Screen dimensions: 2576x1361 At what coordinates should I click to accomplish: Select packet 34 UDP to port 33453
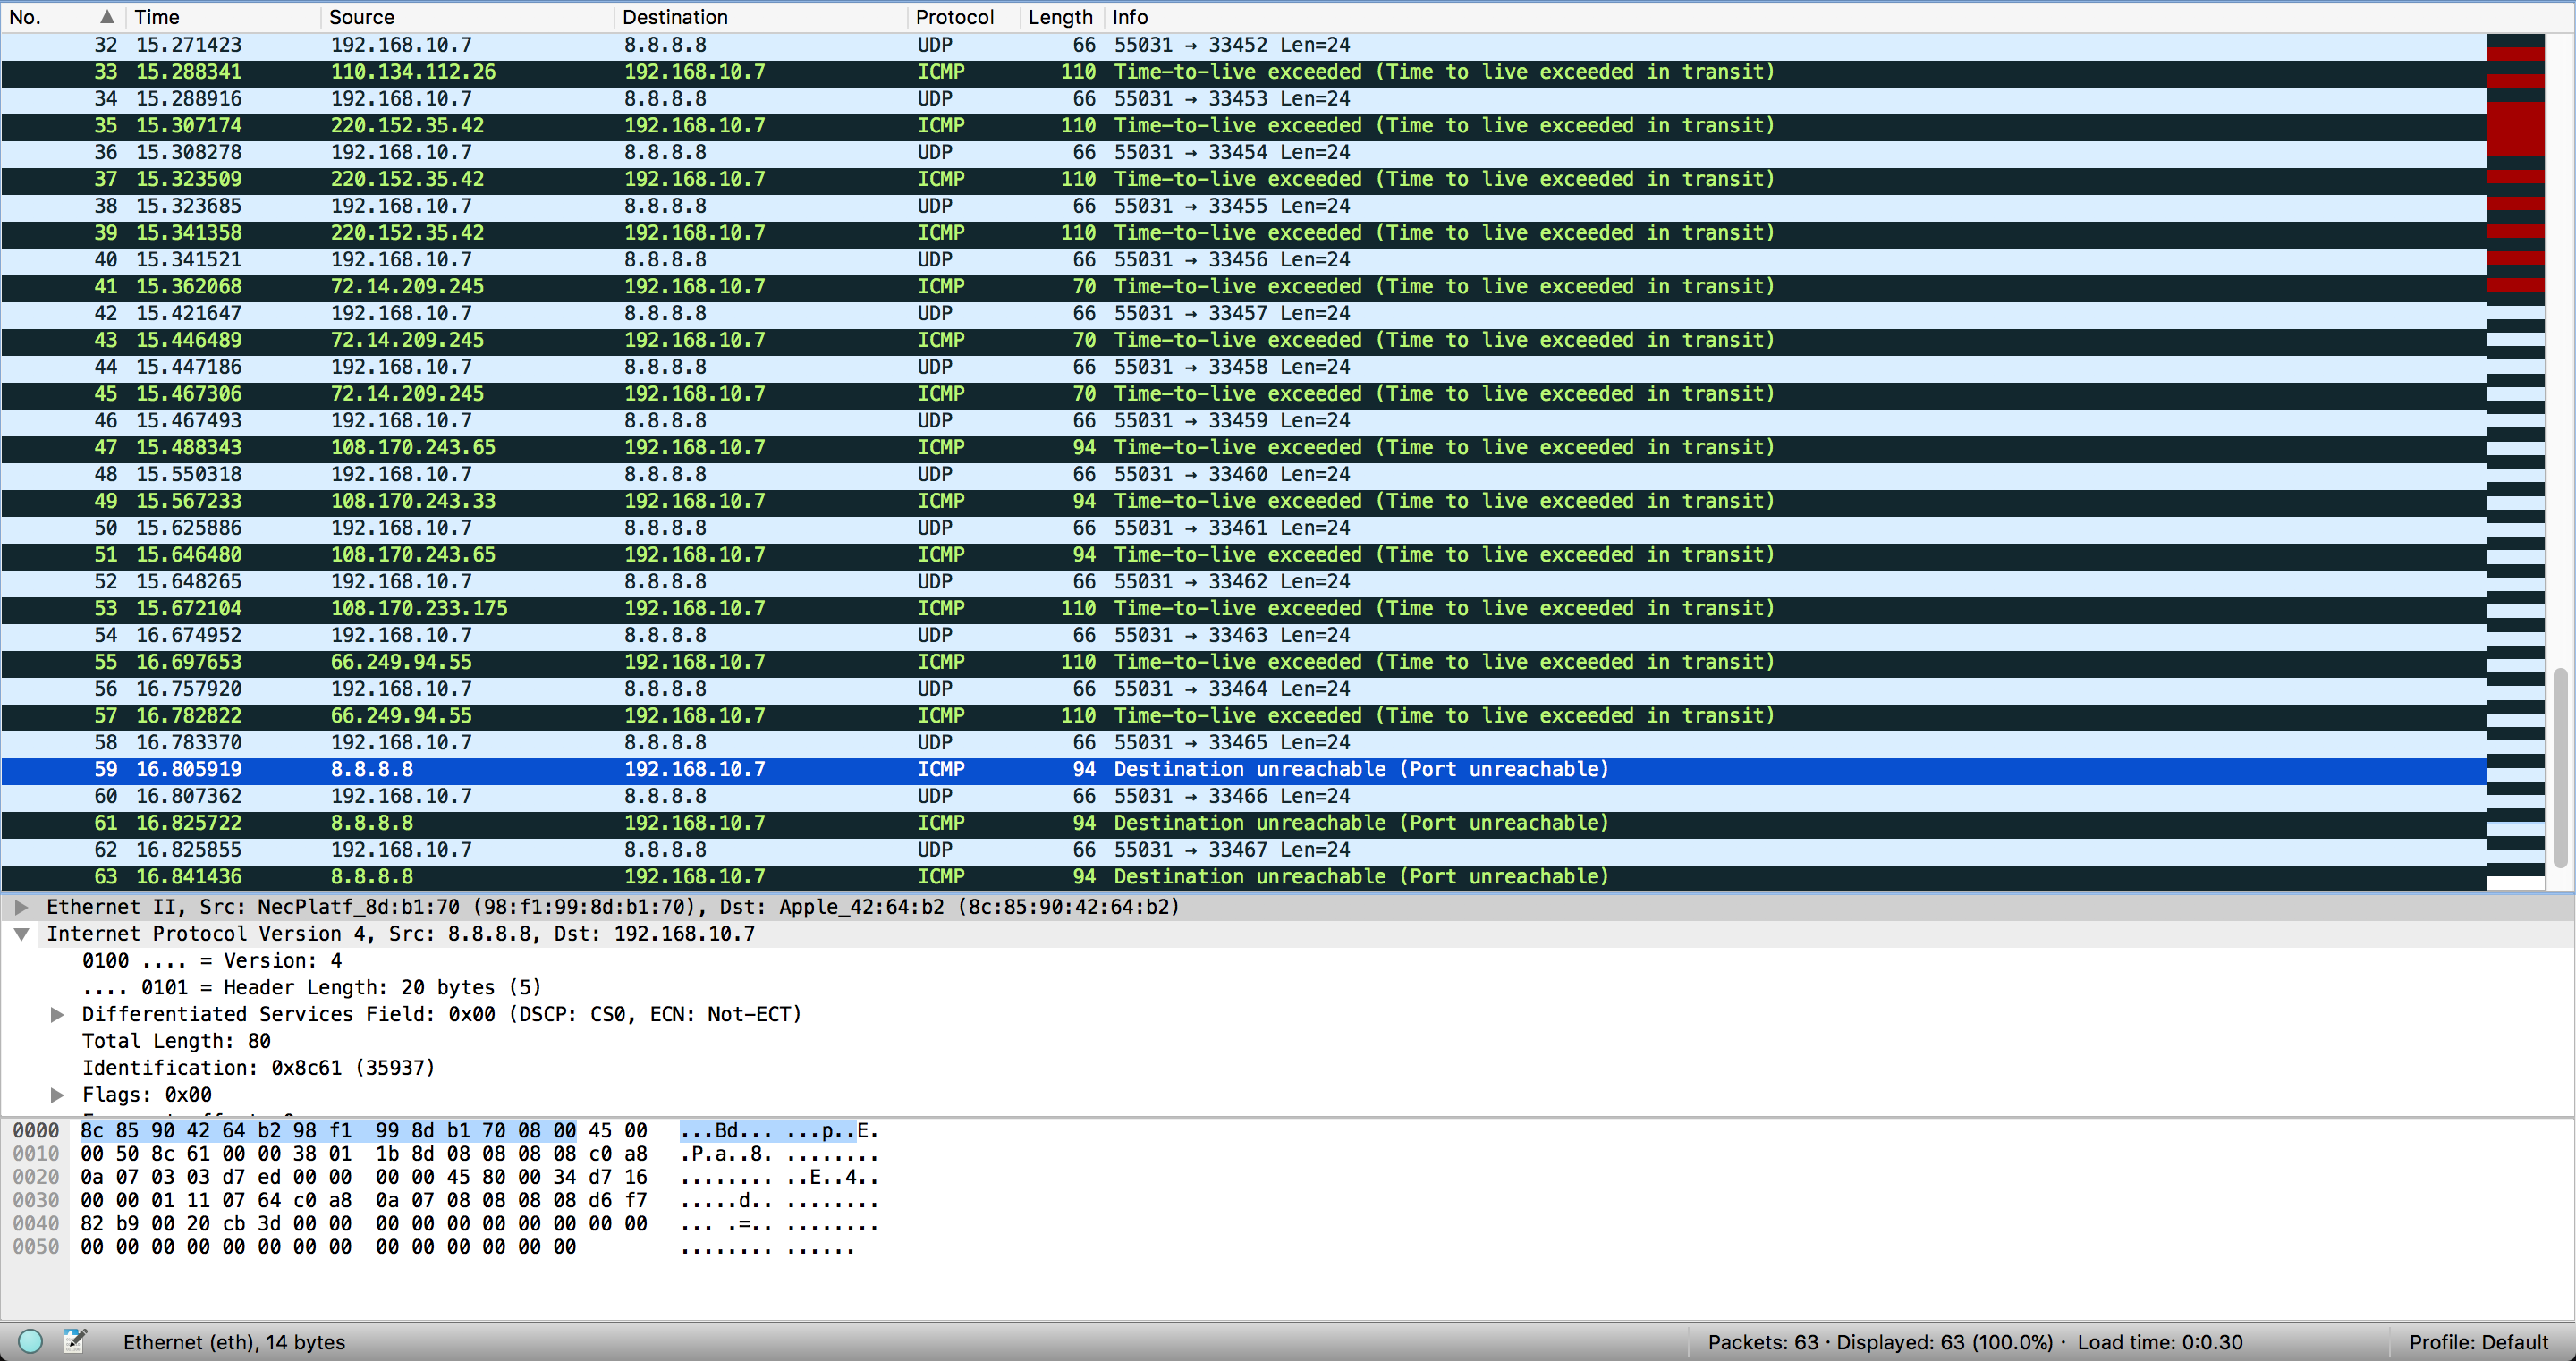(x=1243, y=98)
